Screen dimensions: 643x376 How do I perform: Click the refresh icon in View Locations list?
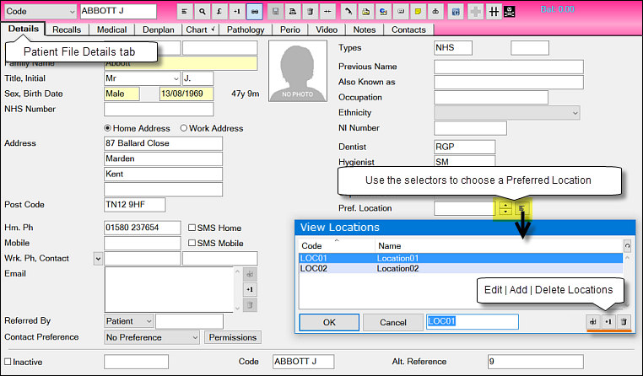[x=628, y=246]
